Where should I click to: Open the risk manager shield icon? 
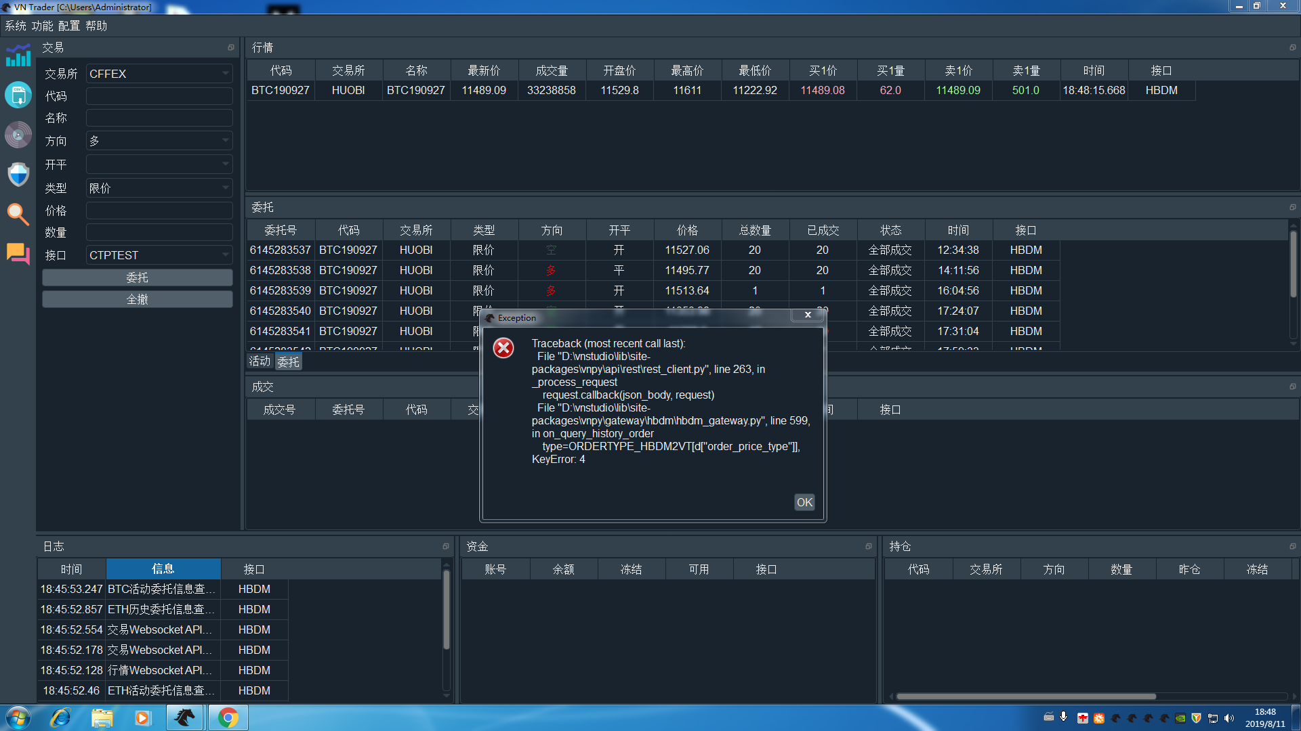18,174
